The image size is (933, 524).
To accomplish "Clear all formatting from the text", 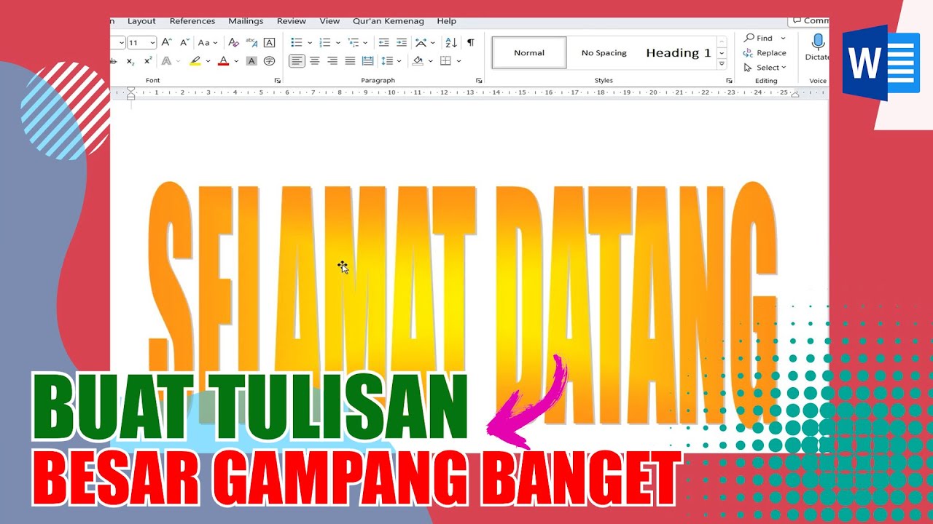I will click(233, 42).
